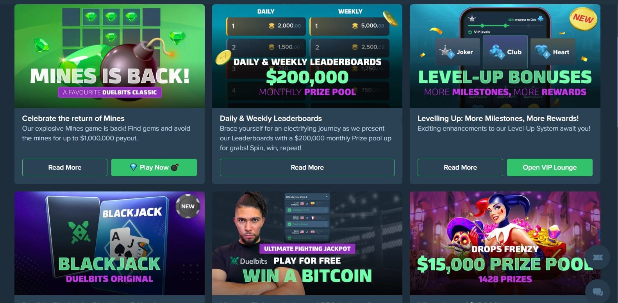Select the Club VIP level icon
618x303 pixels.
(x=505, y=52)
